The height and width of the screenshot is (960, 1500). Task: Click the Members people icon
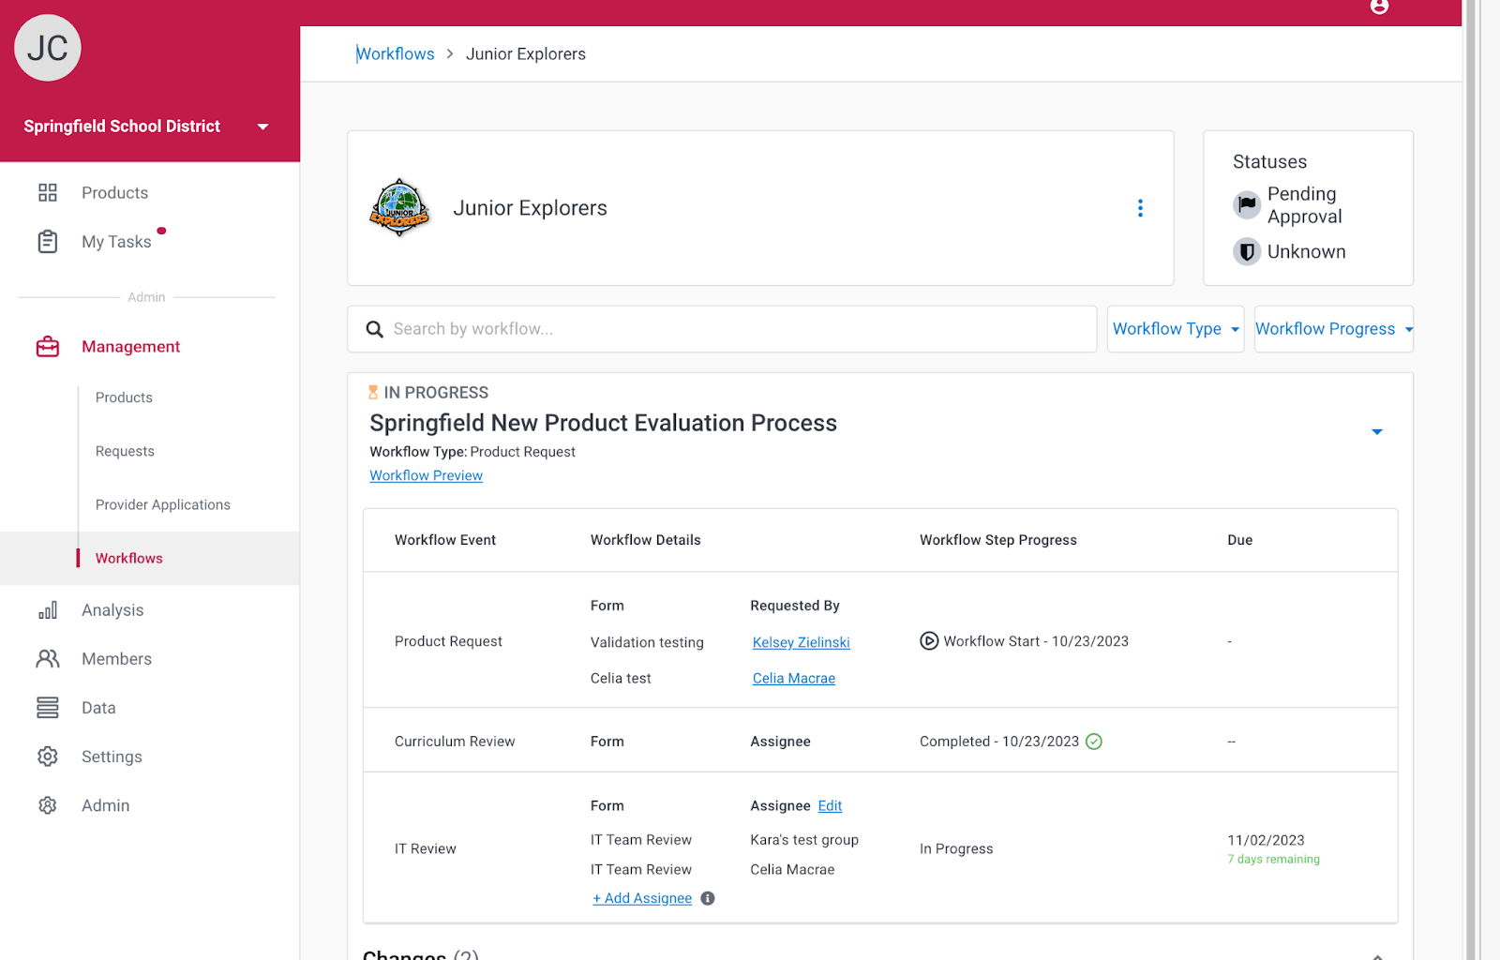48,659
